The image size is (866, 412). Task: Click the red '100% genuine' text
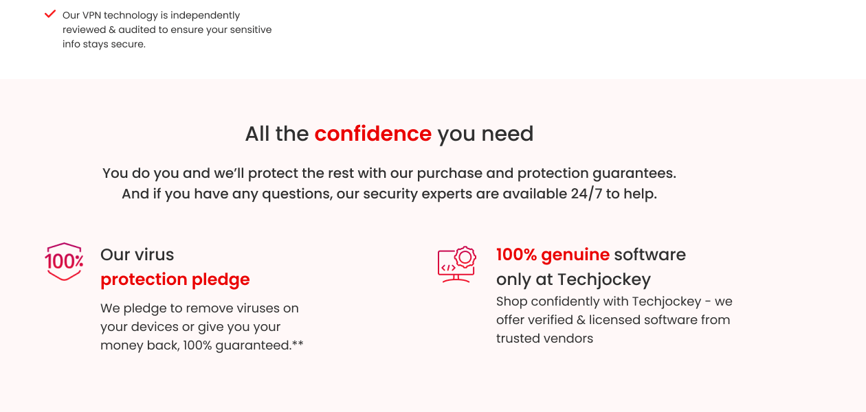click(553, 255)
